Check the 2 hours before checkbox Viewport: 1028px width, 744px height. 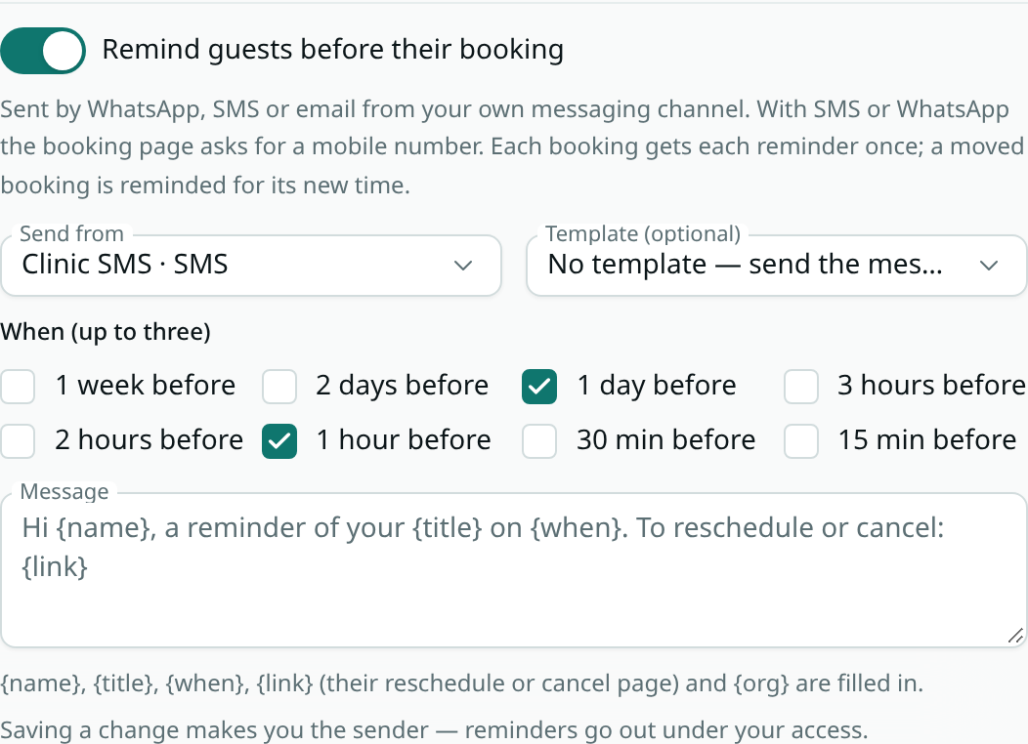click(18, 440)
